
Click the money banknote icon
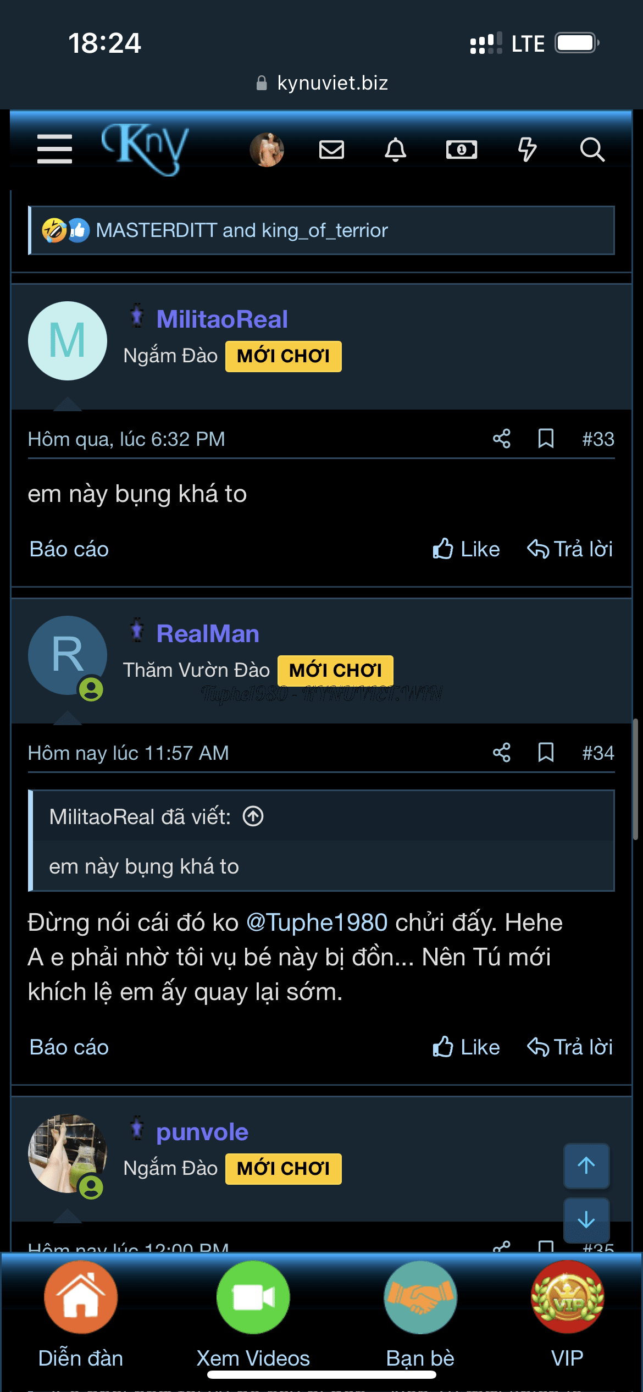tap(461, 149)
